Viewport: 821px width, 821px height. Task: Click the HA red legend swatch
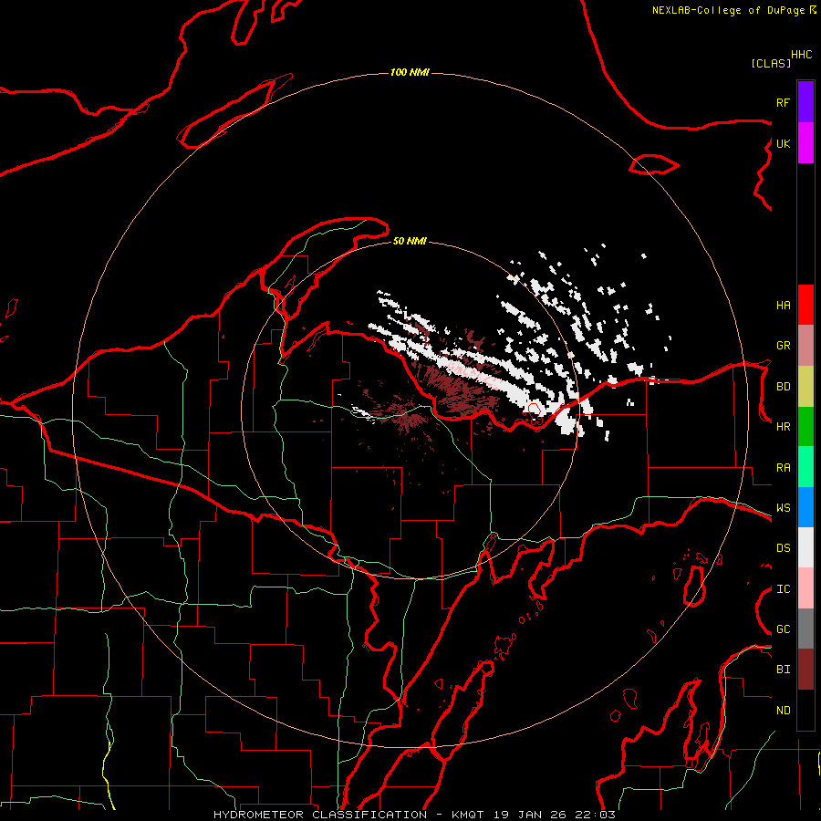click(x=805, y=305)
